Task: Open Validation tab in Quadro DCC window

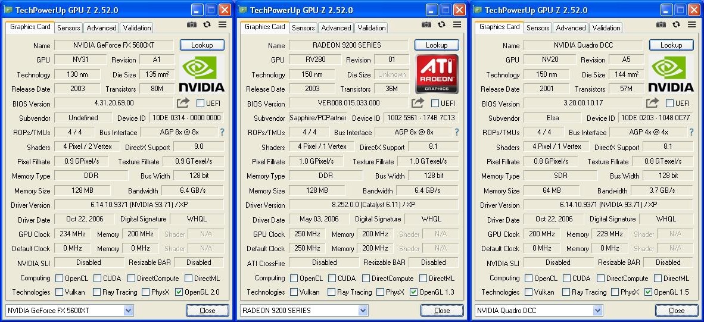Action: tap(606, 28)
